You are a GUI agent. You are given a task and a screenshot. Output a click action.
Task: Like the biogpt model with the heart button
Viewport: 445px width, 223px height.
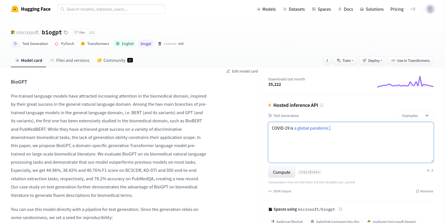[x=80, y=32]
